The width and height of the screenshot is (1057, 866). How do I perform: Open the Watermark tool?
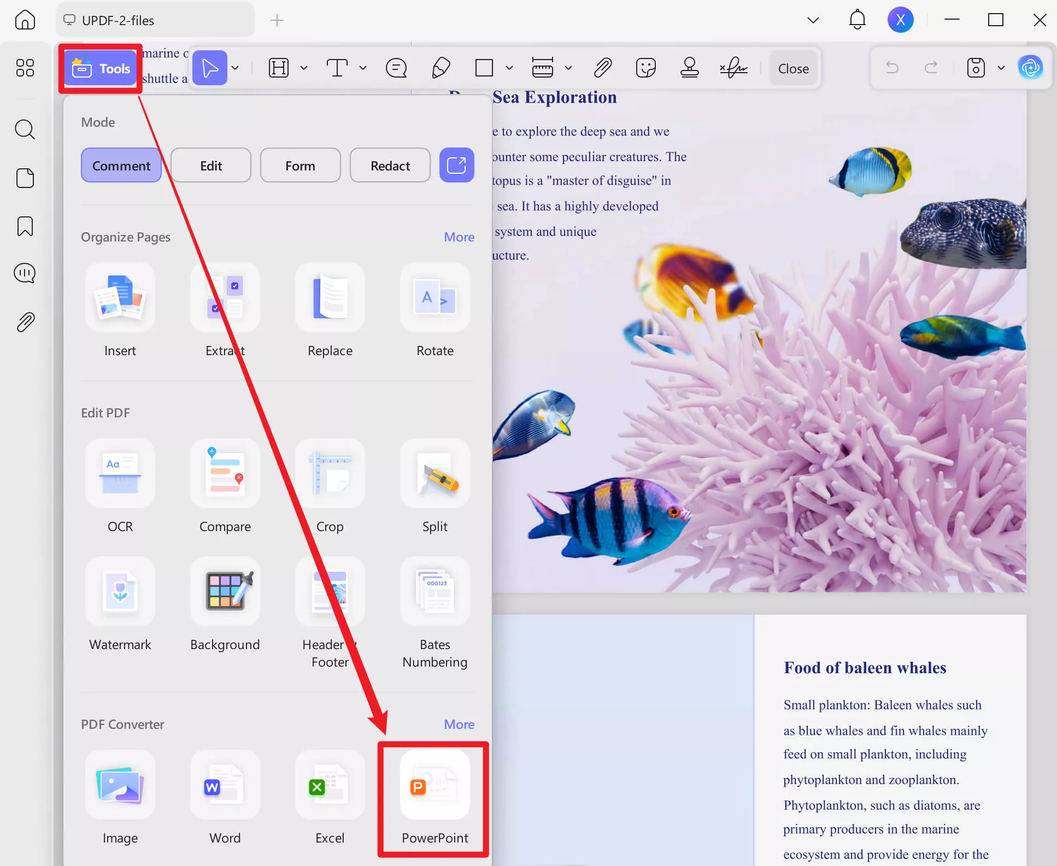click(x=120, y=591)
